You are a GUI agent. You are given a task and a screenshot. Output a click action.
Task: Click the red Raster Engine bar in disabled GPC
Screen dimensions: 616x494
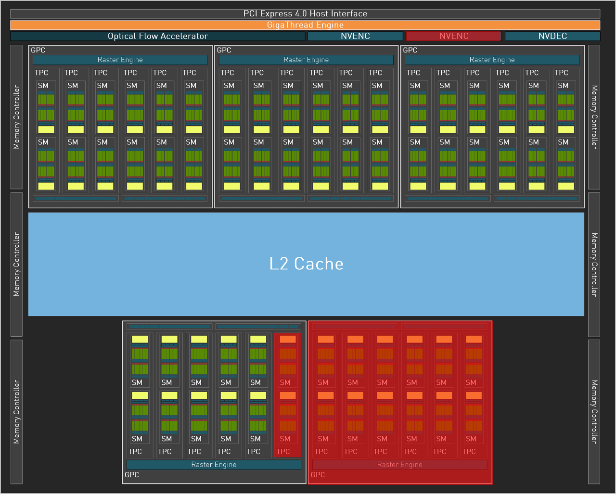(x=399, y=465)
